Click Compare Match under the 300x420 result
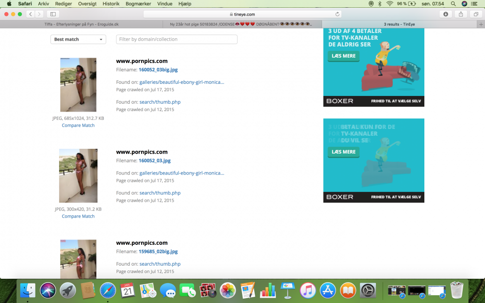 click(x=78, y=216)
